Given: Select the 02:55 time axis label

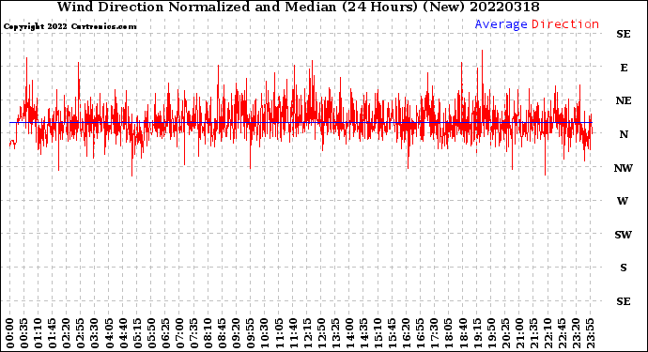Looking at the screenshot, I should pyautogui.click(x=81, y=333).
